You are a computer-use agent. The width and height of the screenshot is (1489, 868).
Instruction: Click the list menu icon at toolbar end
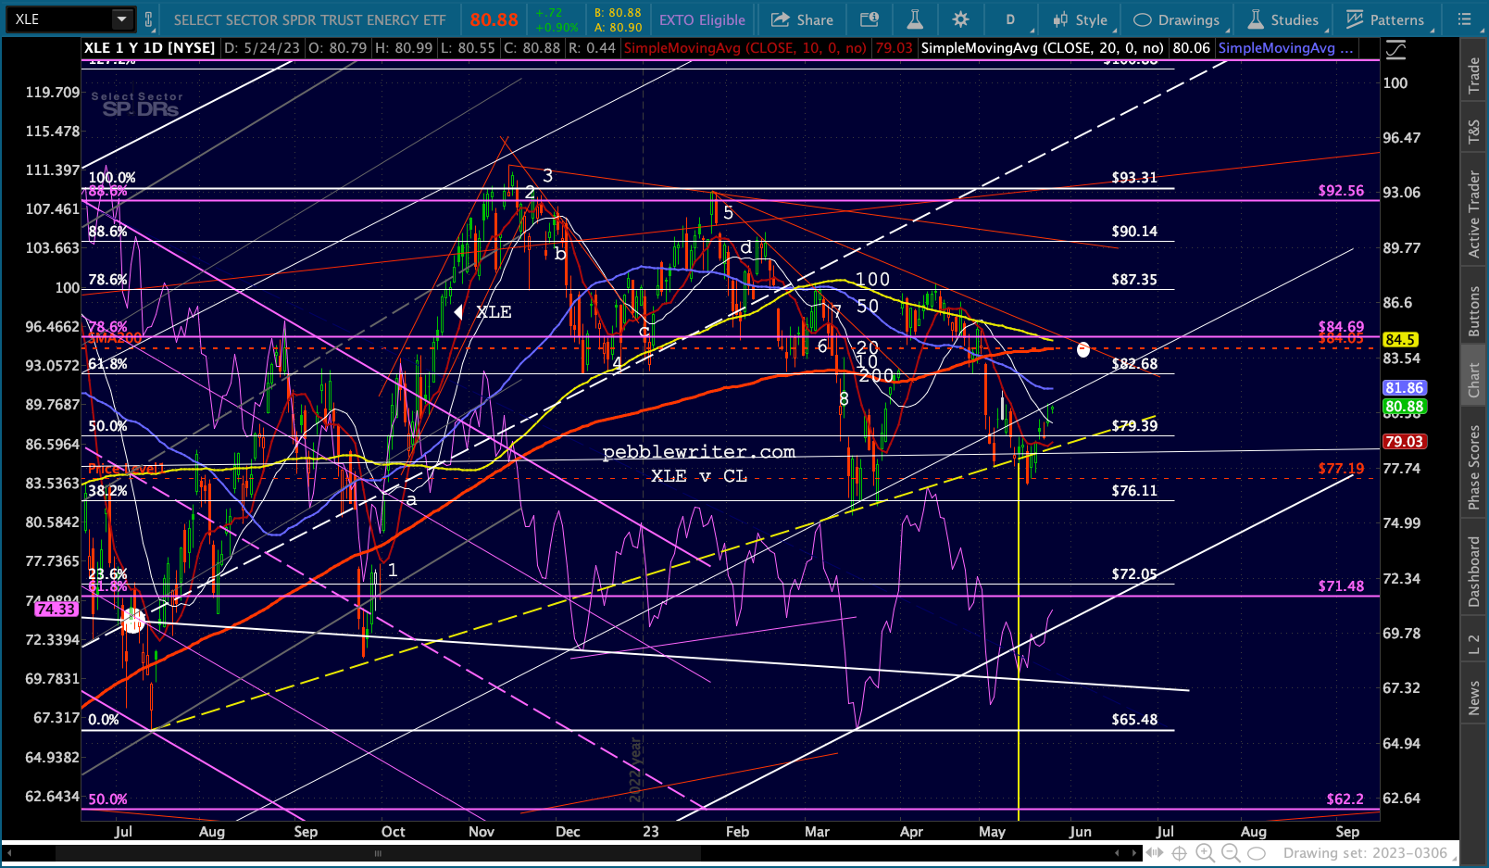pos(1464,19)
